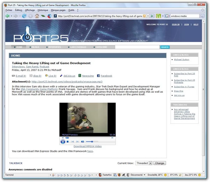
Task: Mute the player with speaker icon
Action: pos(83,141)
